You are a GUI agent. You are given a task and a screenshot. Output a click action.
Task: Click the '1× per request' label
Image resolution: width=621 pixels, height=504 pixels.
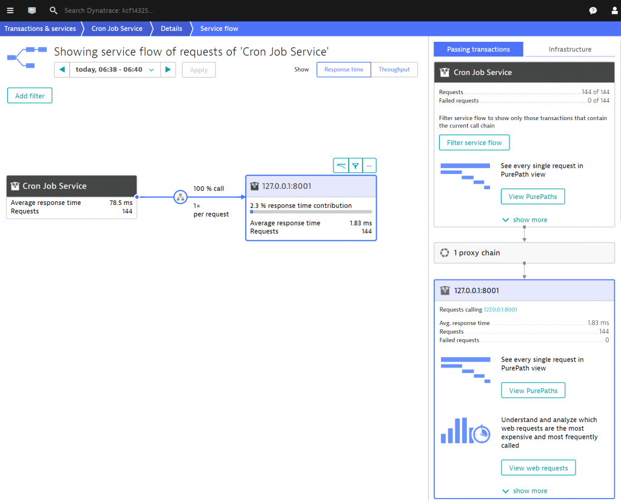point(211,210)
